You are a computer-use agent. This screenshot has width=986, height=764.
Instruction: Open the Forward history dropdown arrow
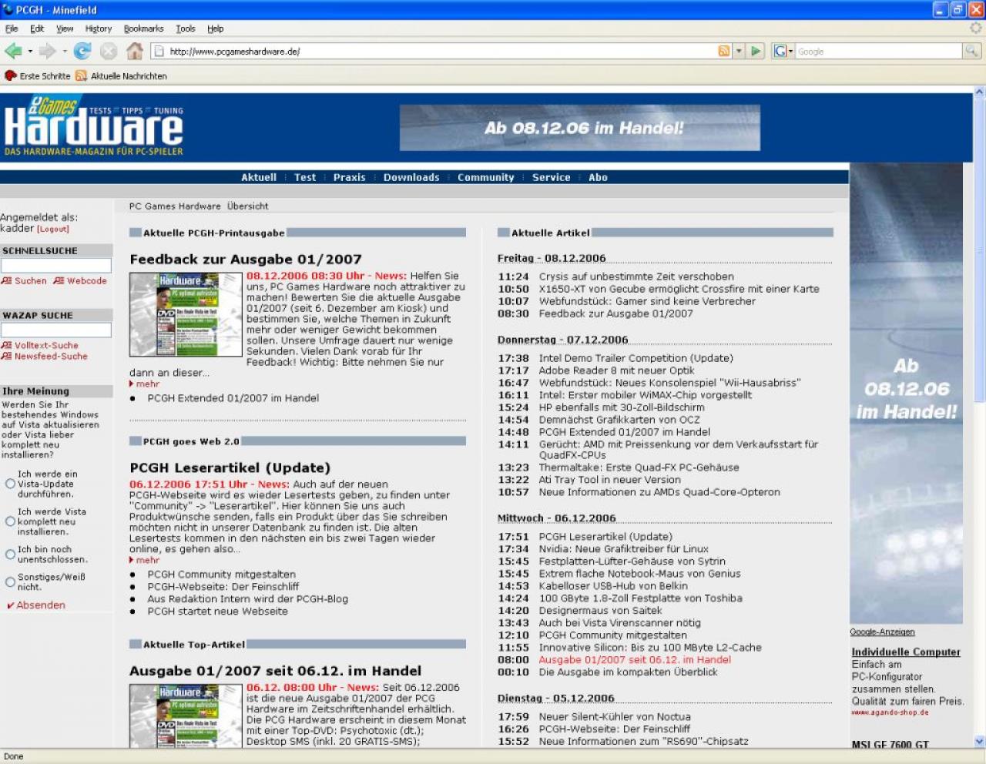point(65,52)
